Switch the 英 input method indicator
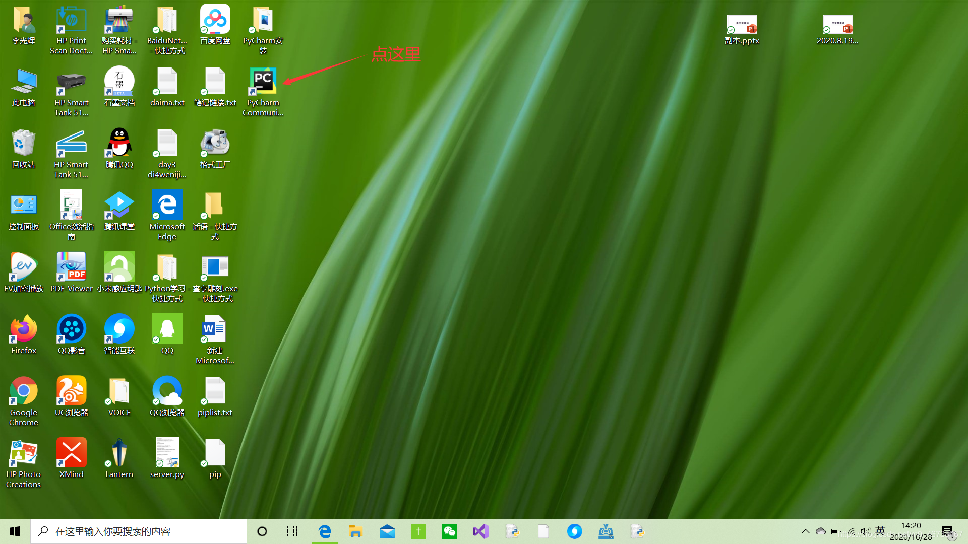 pyautogui.click(x=880, y=531)
